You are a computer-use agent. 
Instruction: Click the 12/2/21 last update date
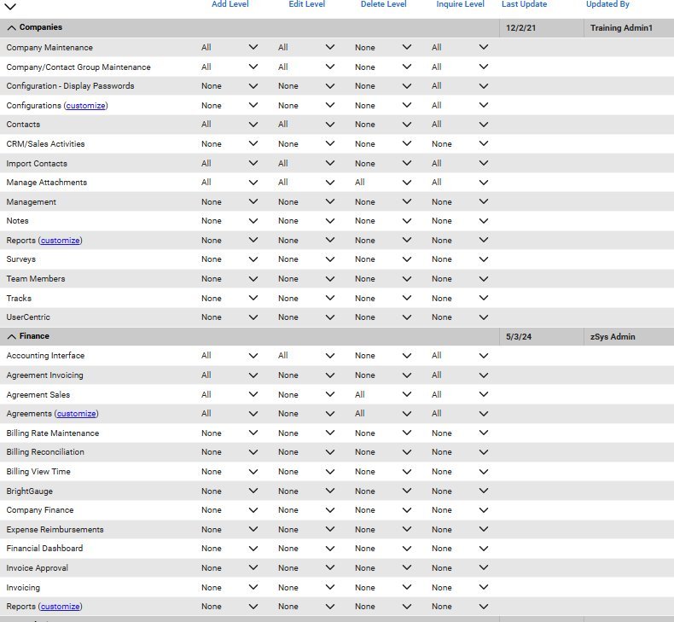click(x=520, y=28)
